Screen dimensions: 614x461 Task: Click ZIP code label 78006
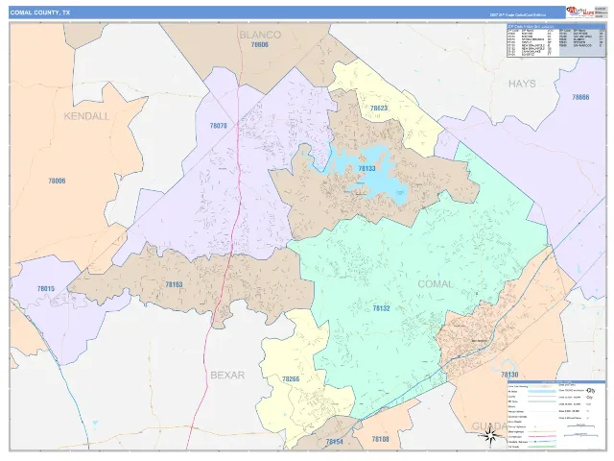pos(57,181)
